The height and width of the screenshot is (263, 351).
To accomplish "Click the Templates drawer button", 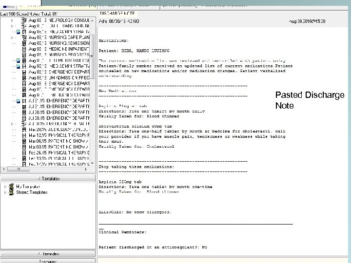I will point(48,178).
